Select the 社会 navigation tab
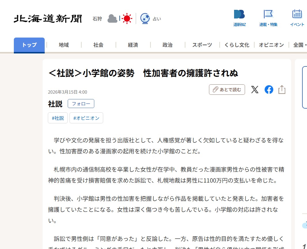Image resolution: width=307 pixels, height=249 pixels. click(x=98, y=45)
